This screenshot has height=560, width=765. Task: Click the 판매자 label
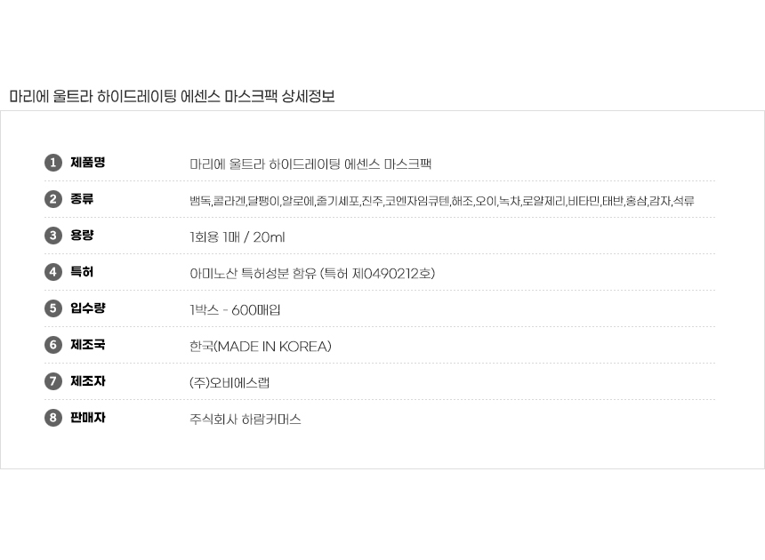click(x=87, y=418)
